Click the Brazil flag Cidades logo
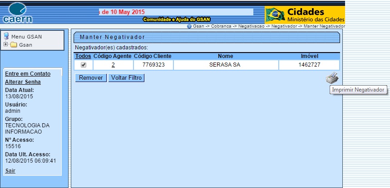The width and height of the screenshot is (390, 188). [304, 15]
